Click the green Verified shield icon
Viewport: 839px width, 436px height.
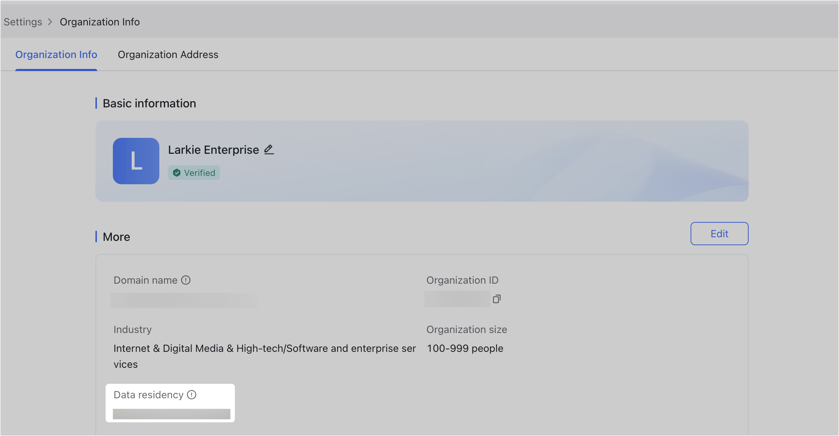(177, 173)
